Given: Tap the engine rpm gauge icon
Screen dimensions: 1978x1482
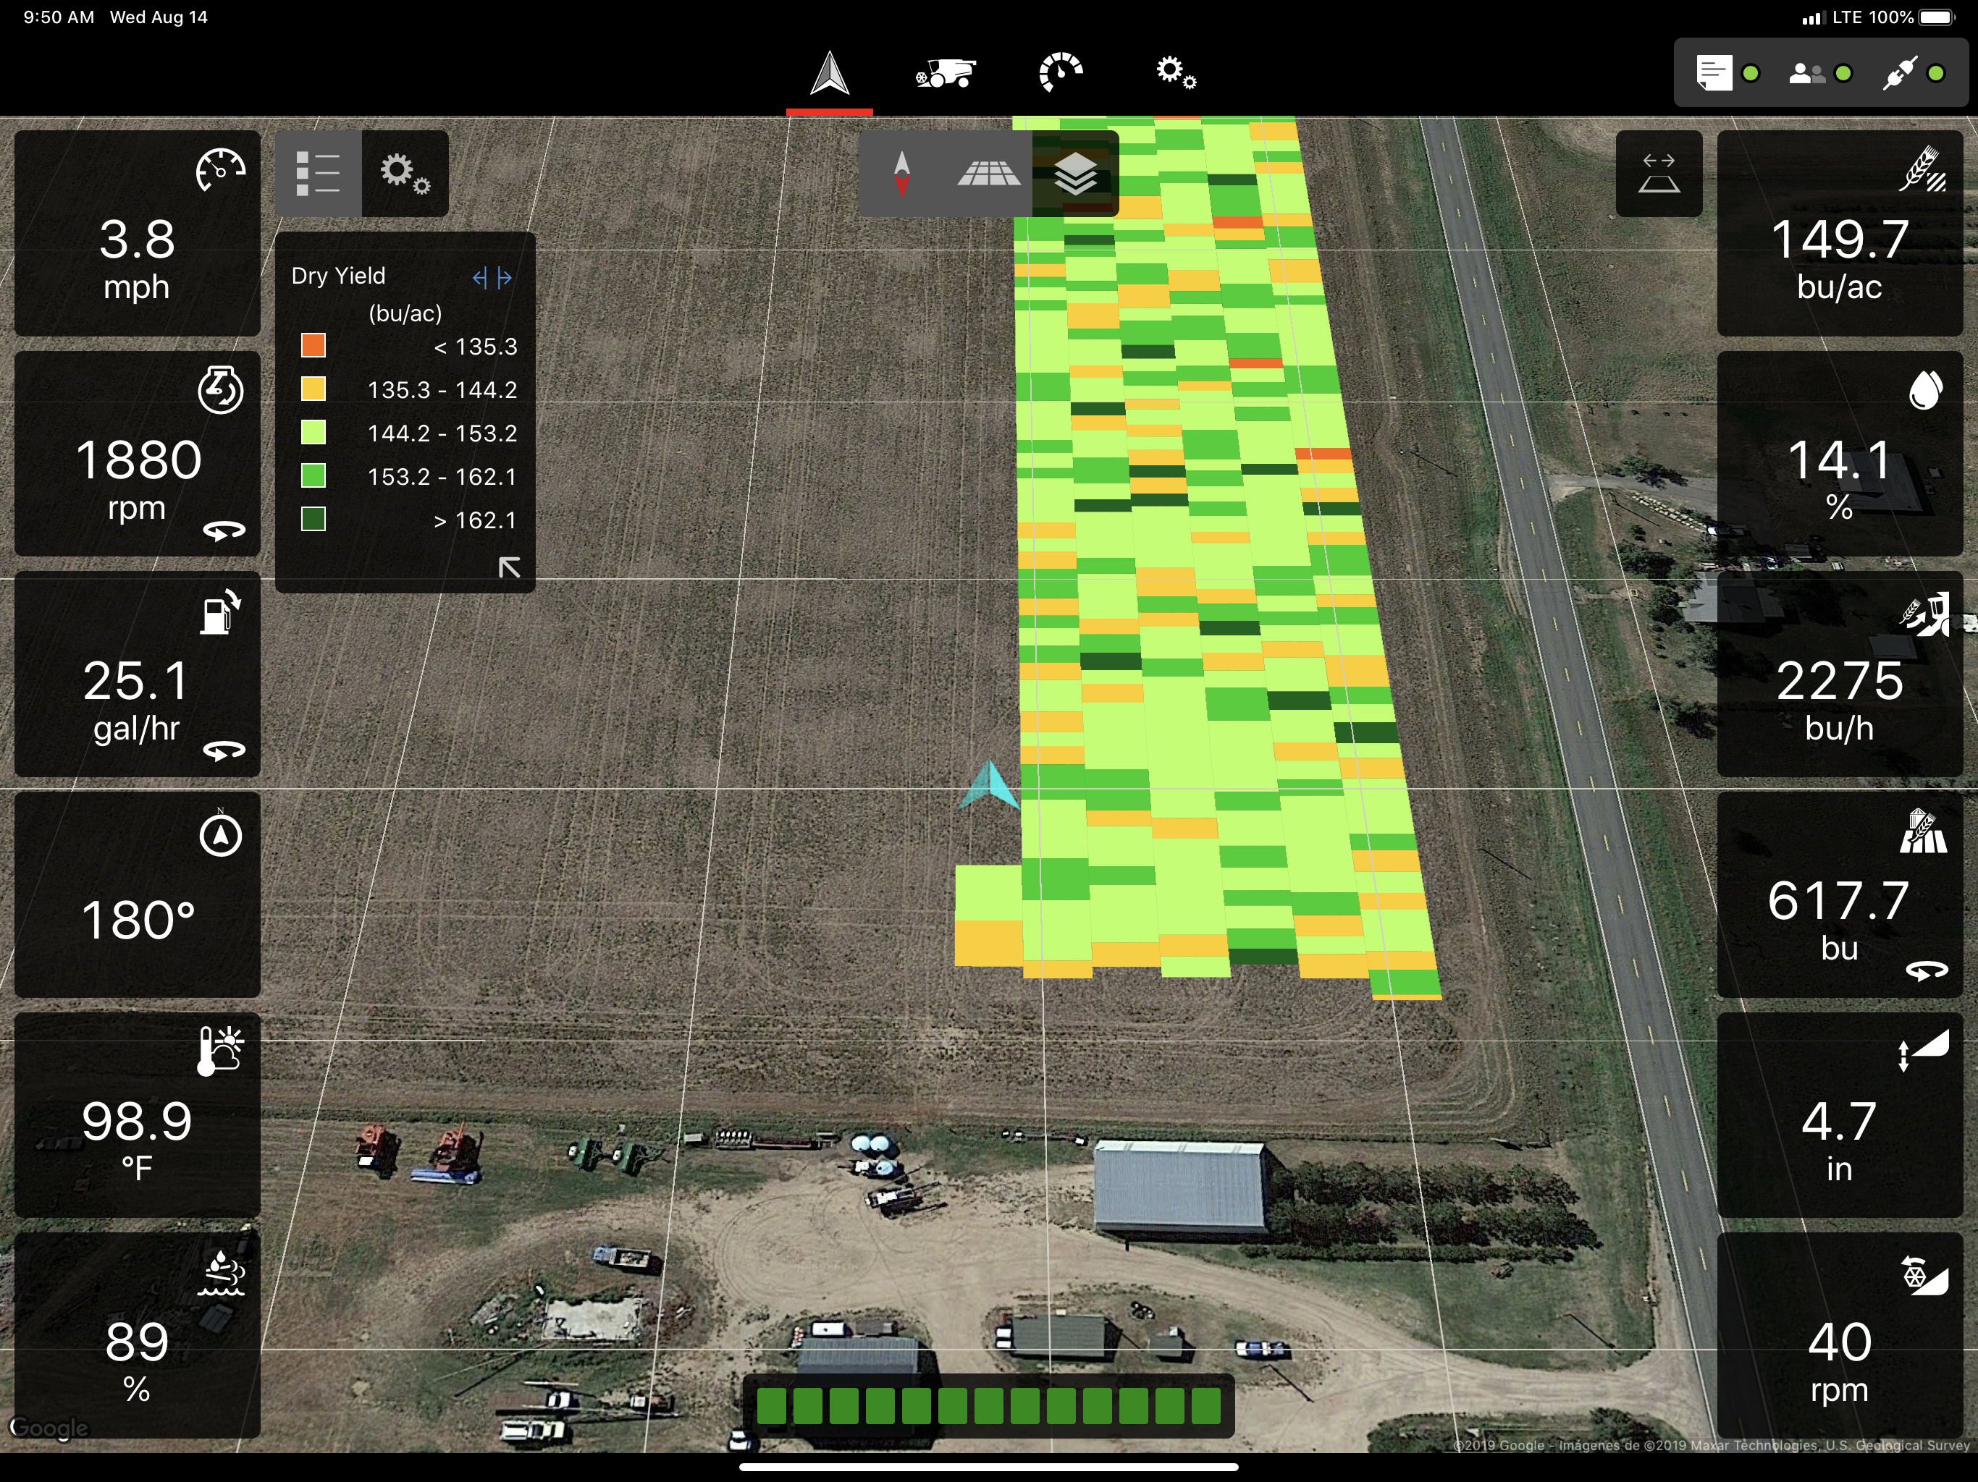Looking at the screenshot, I should click(220, 391).
